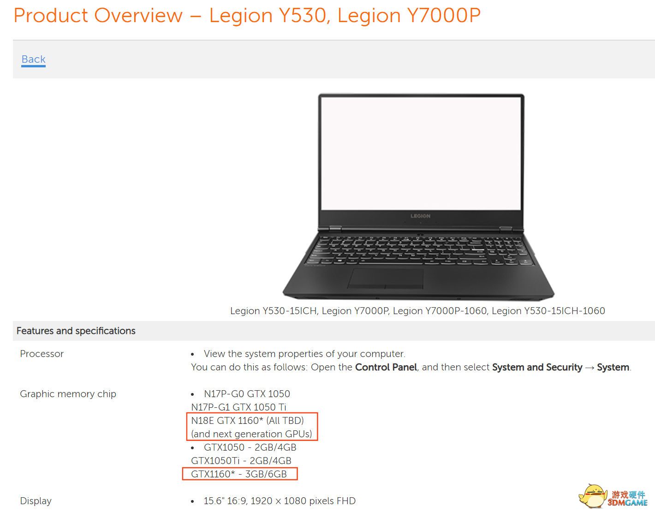The height and width of the screenshot is (512, 655).
Task: Click the Display row label
Action: pos(36,501)
